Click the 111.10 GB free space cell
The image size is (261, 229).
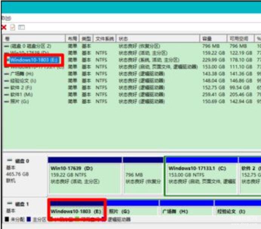pos(241,67)
